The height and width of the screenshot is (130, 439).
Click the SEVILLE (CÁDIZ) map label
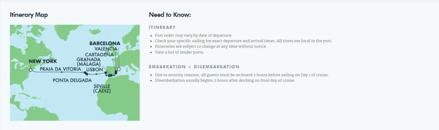[x=102, y=88]
